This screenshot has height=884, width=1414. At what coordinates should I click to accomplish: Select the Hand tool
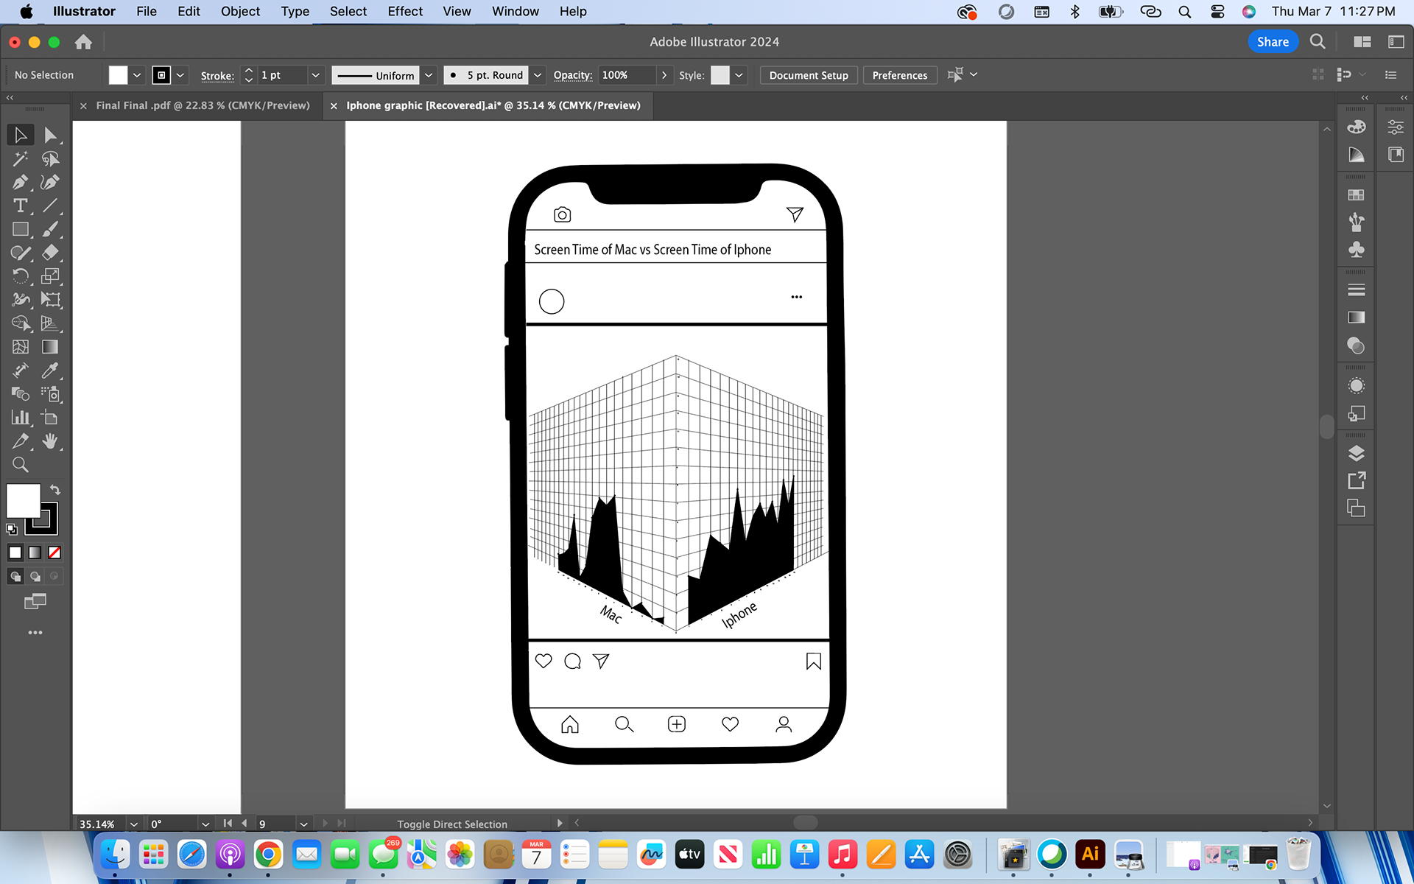pos(50,441)
